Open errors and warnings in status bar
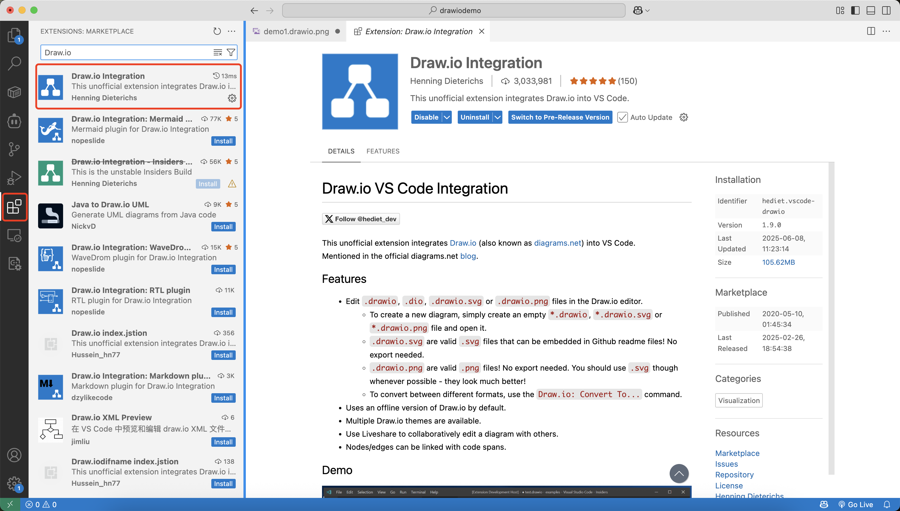Screen dimensions: 900x511 tap(41, 504)
